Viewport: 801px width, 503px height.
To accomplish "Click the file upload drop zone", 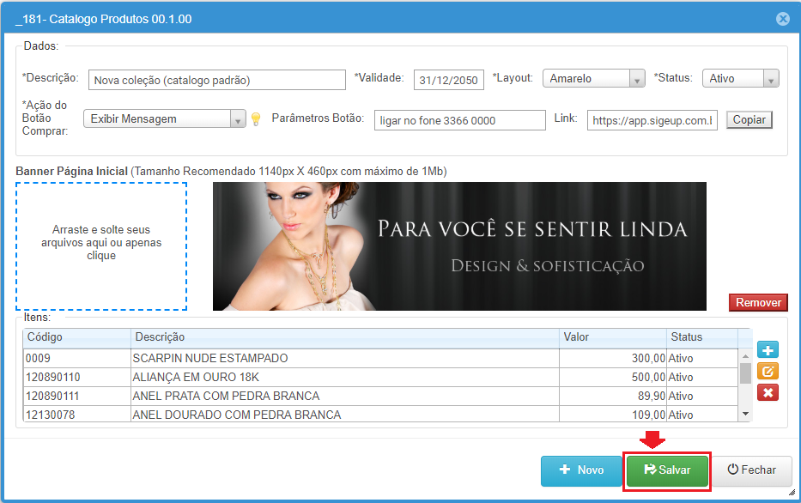I will 101,245.
